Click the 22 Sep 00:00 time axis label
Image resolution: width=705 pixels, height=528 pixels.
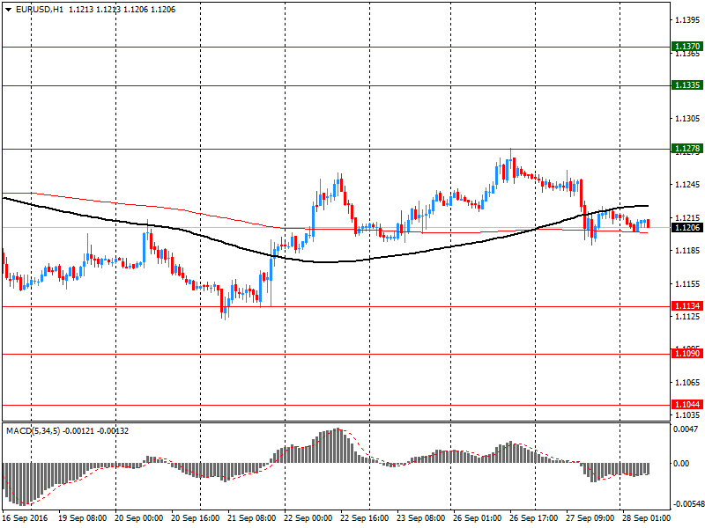(308, 517)
